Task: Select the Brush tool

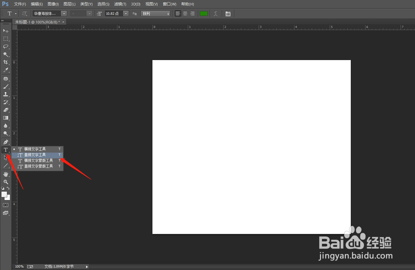Action: coord(6,86)
